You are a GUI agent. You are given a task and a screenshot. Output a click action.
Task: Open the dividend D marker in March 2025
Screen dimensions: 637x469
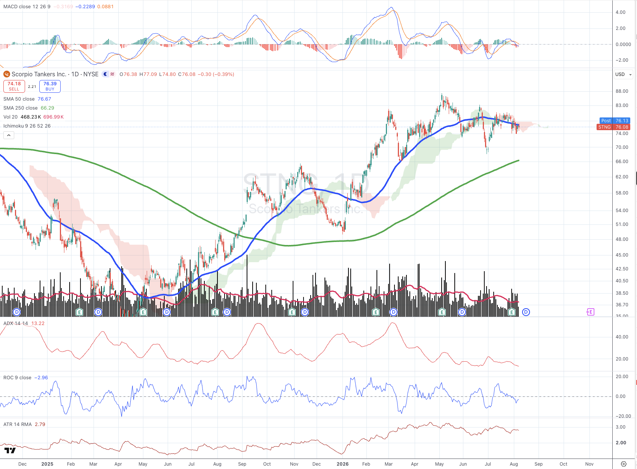[x=98, y=312]
